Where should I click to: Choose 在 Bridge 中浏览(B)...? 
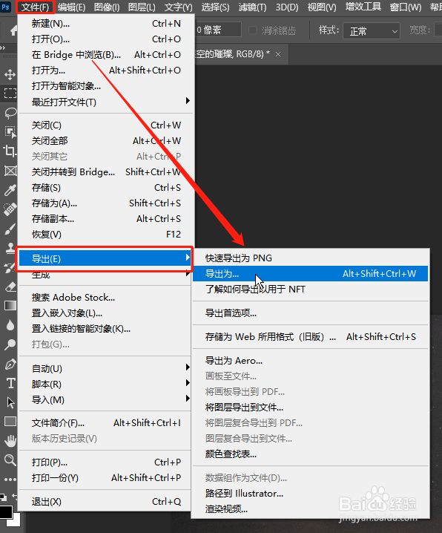(x=106, y=54)
